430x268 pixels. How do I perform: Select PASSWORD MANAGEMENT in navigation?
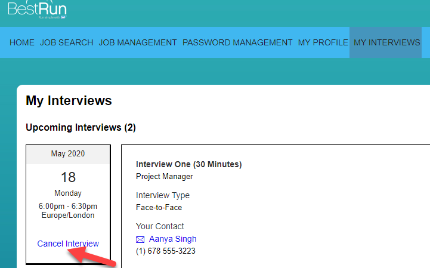pyautogui.click(x=237, y=42)
